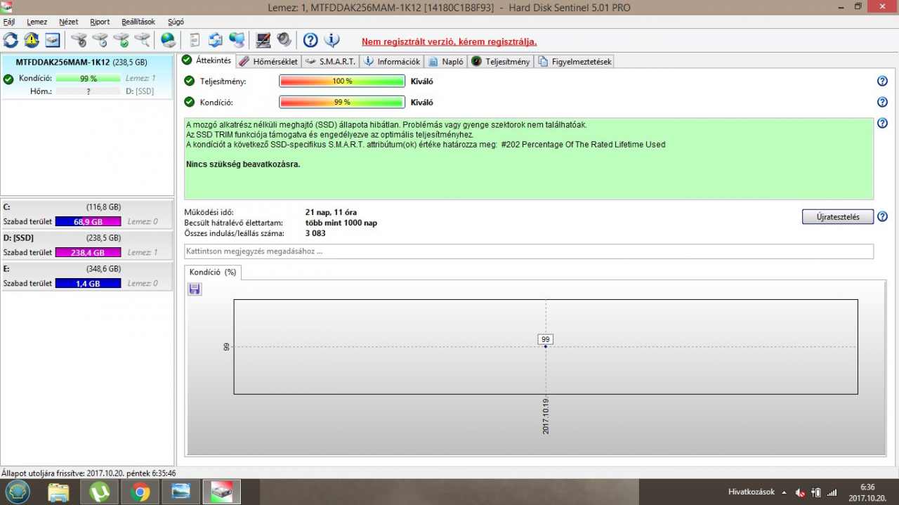Click help icon beside Teljesítmény bar

(883, 81)
